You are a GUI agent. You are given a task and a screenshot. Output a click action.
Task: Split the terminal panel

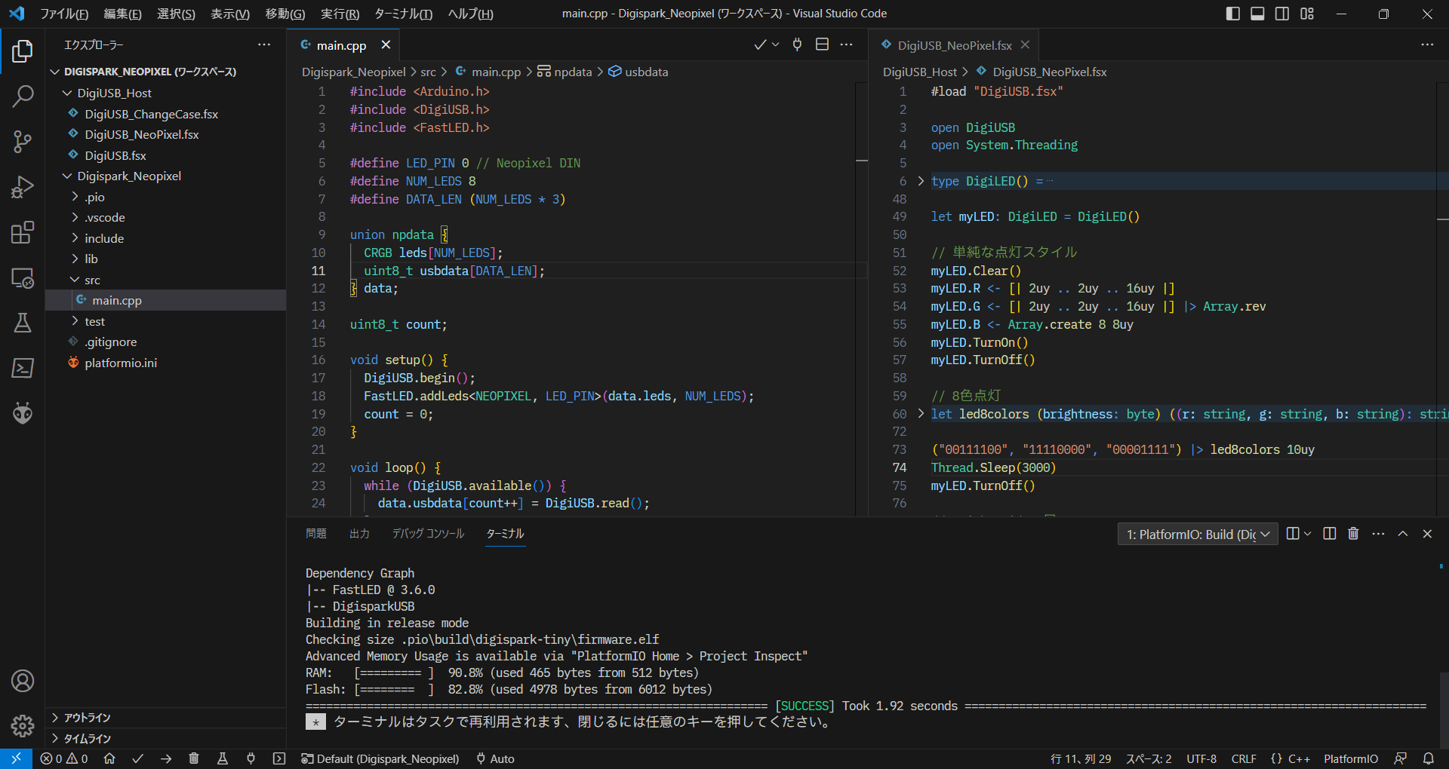point(1330,534)
